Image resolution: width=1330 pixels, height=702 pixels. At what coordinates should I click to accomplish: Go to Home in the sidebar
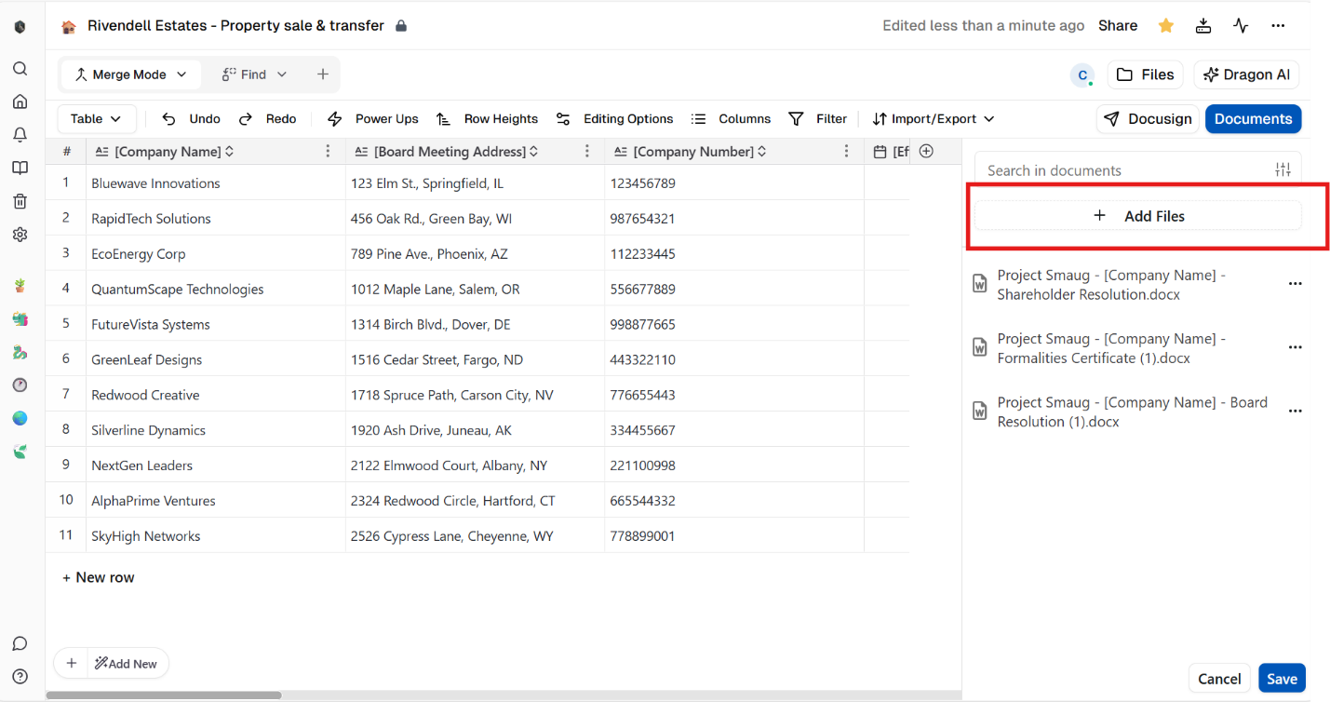point(20,101)
